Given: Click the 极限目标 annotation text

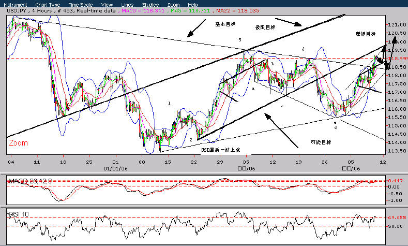Looking at the screenshot, I should click(x=265, y=27).
